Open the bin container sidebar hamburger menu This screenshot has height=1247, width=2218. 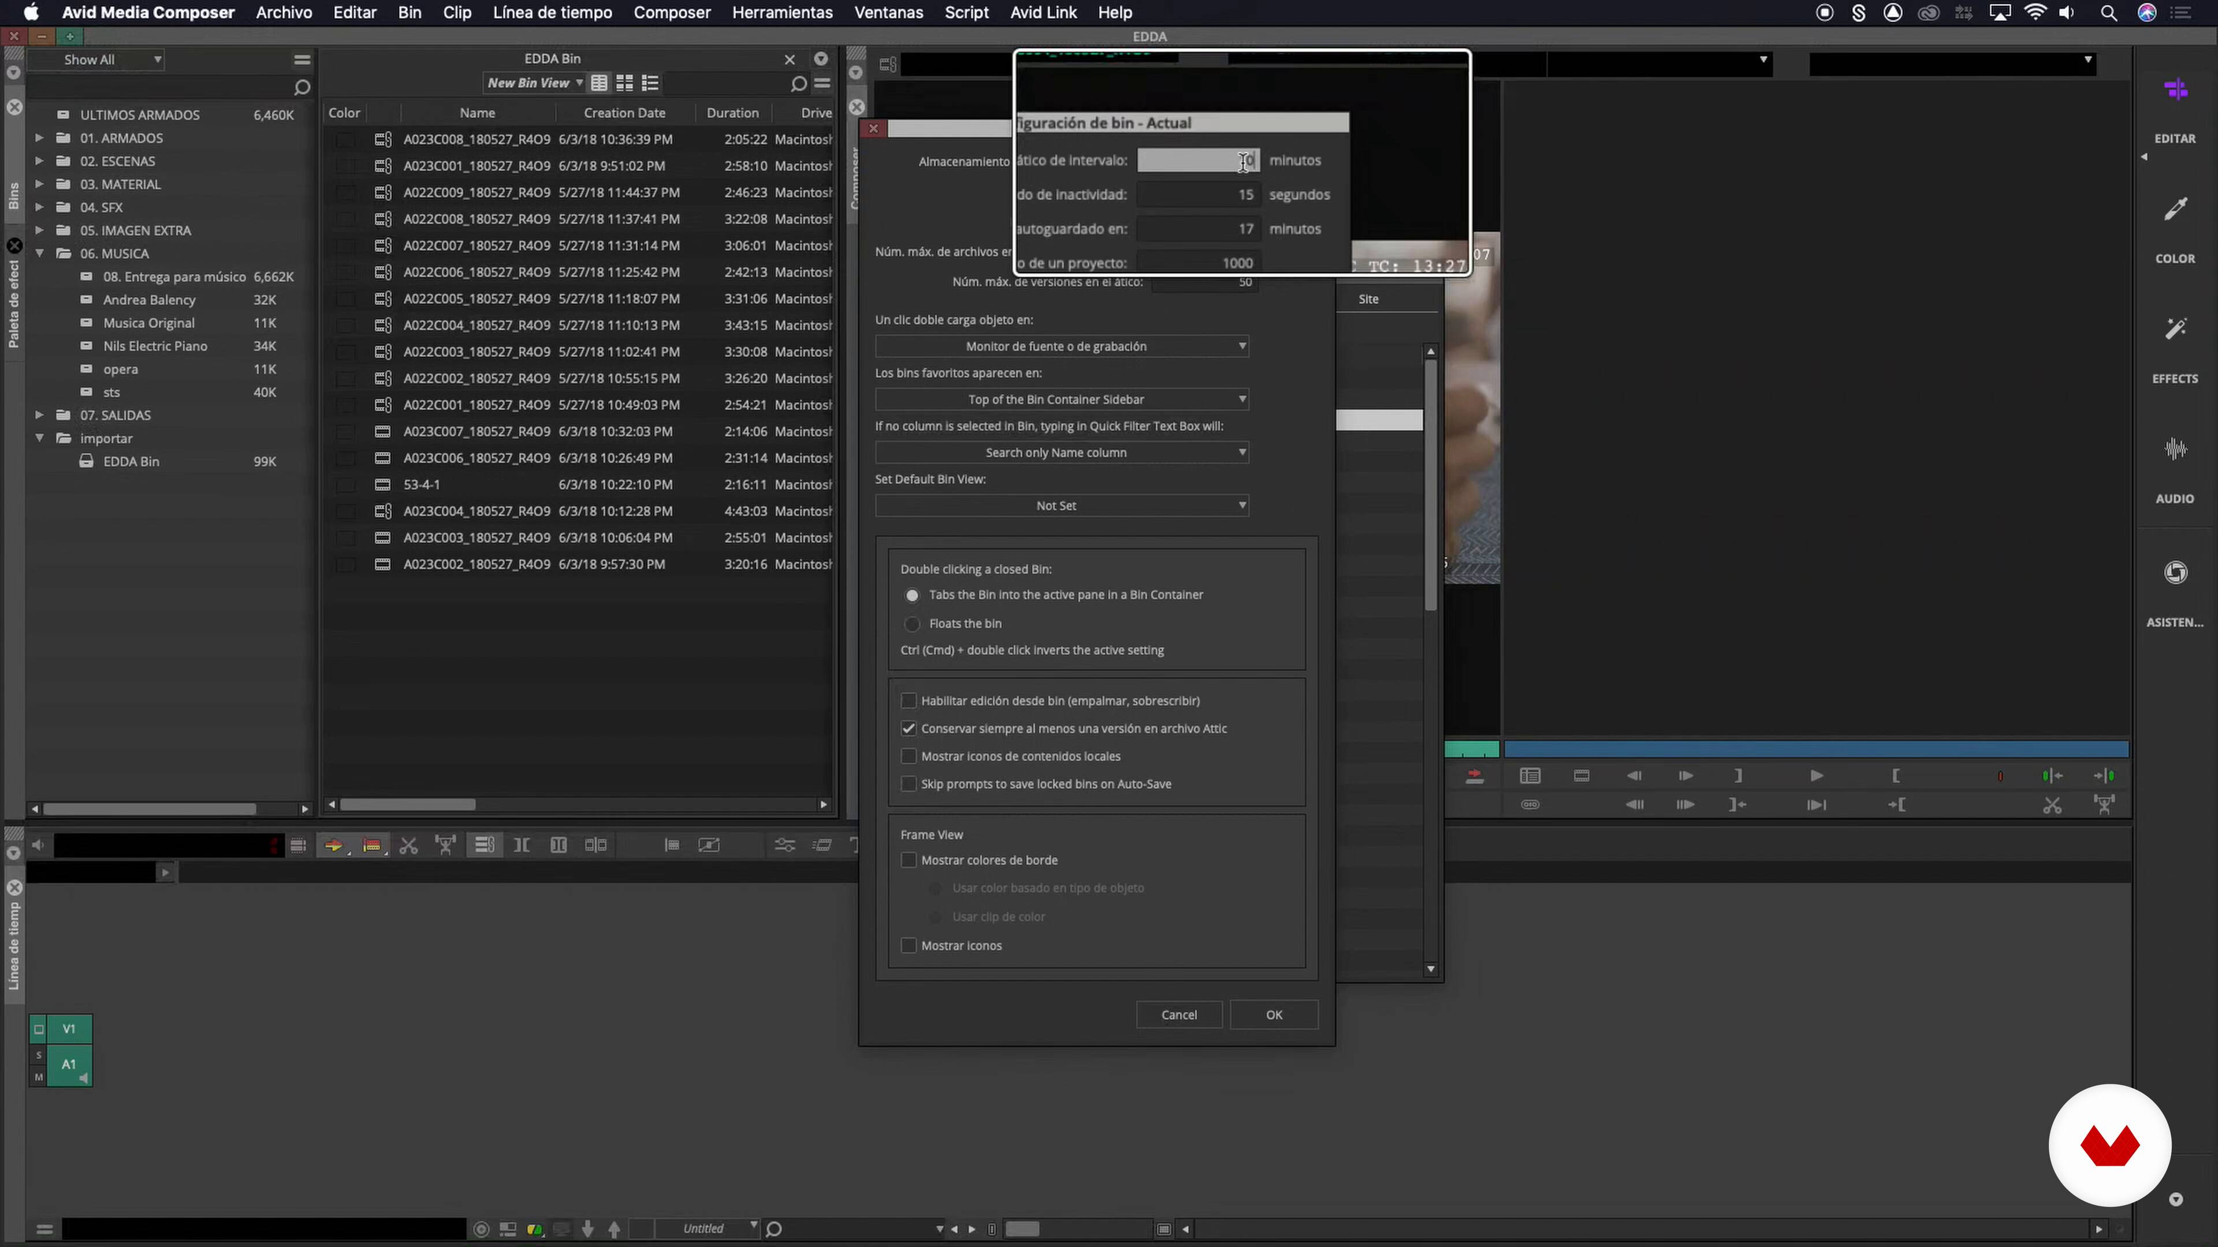tap(302, 59)
